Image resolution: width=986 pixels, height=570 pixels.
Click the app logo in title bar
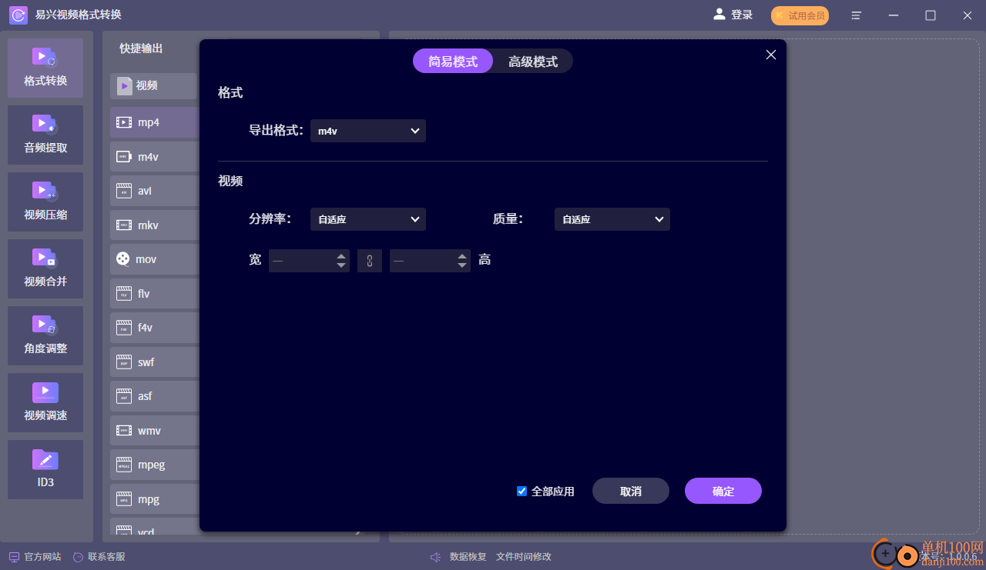pyautogui.click(x=18, y=15)
